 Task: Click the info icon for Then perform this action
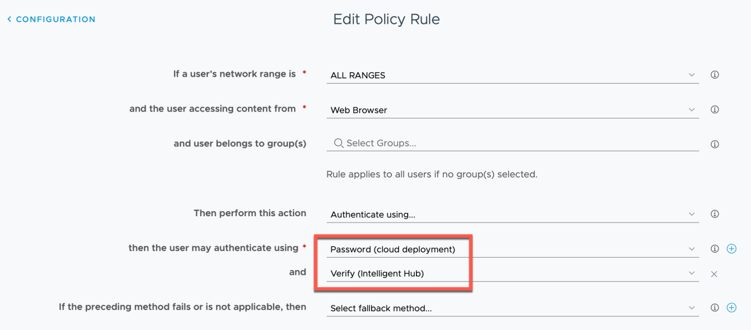click(715, 213)
